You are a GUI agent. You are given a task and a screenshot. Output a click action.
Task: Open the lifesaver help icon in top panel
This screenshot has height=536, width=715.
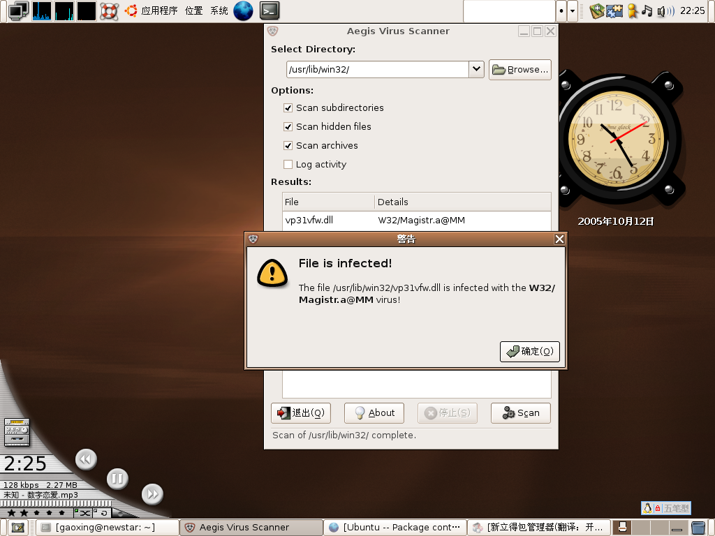pos(109,11)
